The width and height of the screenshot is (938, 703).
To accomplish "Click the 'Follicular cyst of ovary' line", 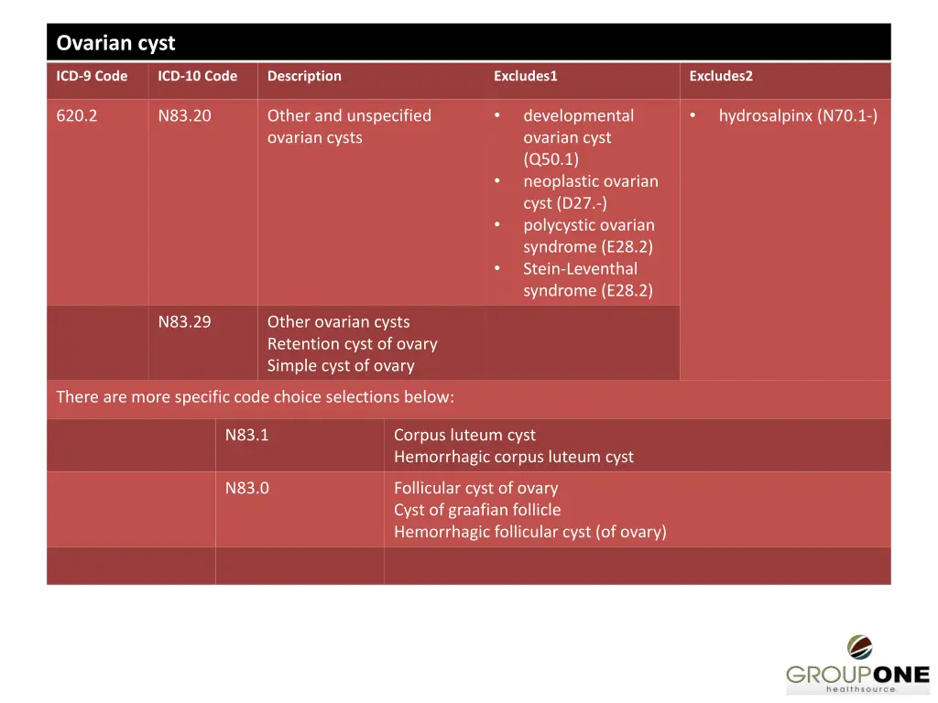I will click(476, 488).
